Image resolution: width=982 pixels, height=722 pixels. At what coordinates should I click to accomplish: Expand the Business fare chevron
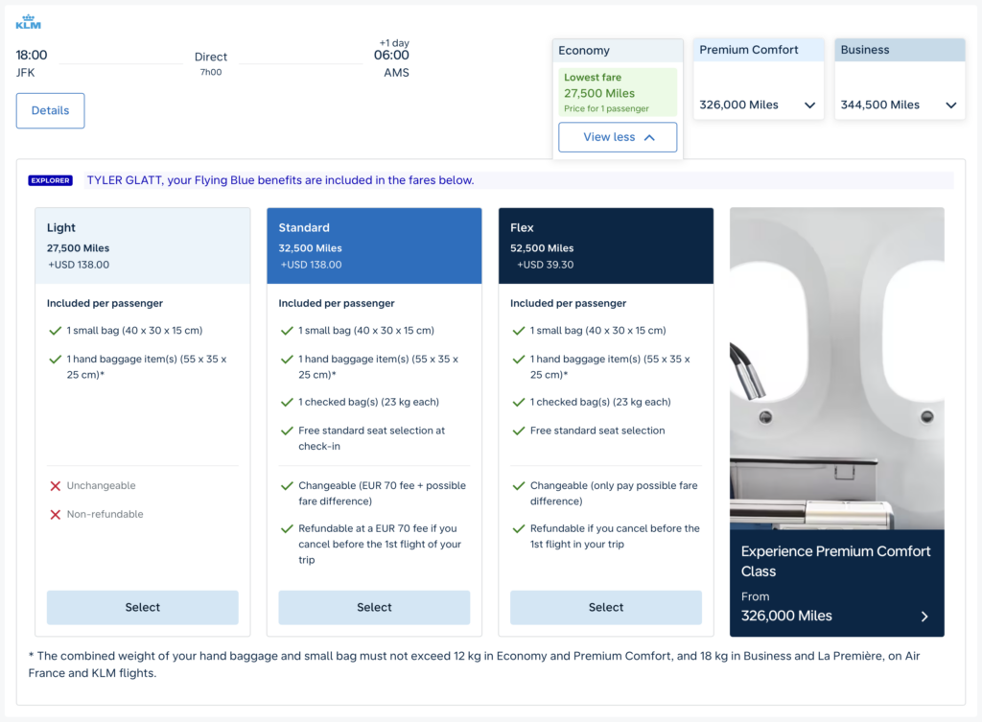click(x=950, y=105)
